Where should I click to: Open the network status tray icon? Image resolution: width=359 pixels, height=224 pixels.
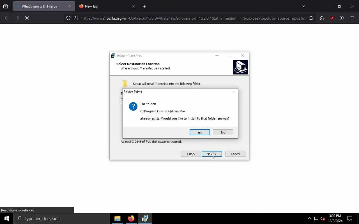tap(316, 218)
